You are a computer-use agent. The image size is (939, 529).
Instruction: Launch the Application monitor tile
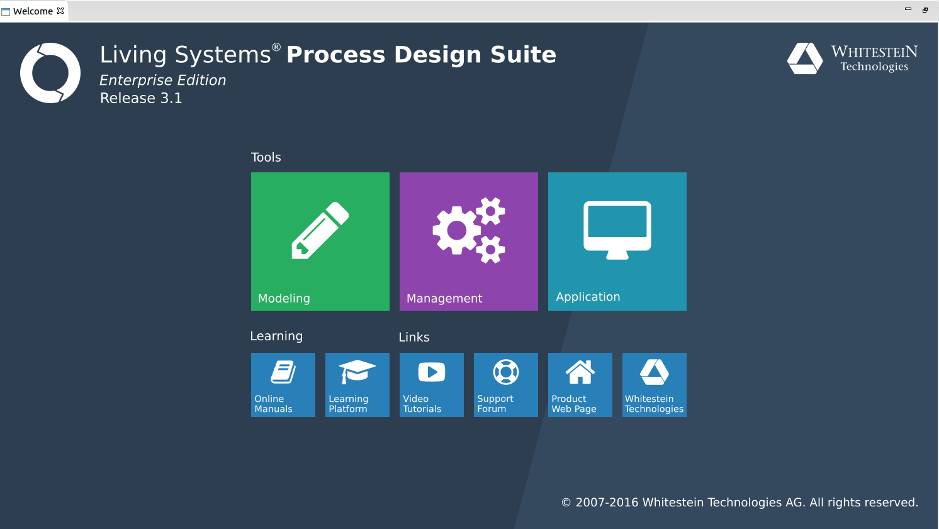pos(617,242)
